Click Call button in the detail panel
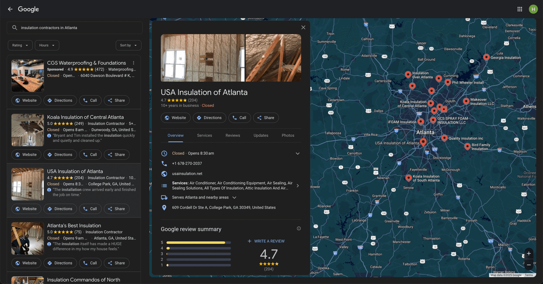 point(240,118)
